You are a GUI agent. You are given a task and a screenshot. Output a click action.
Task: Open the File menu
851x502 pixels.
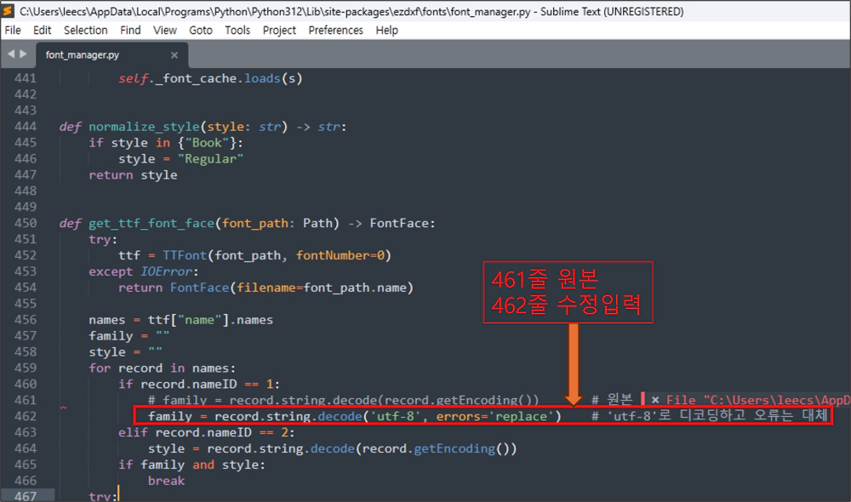(13, 31)
